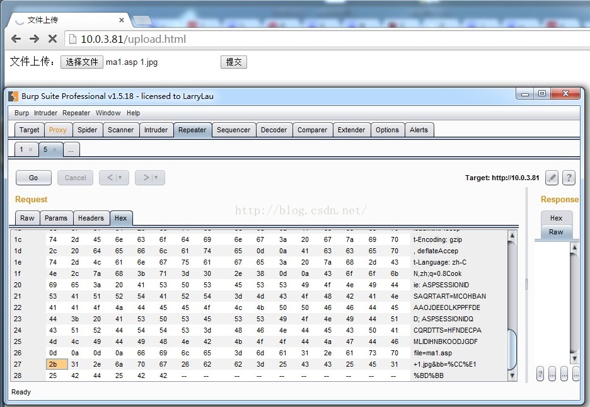Open Repeater help question-mark icon
The width and height of the screenshot is (590, 407).
click(569, 178)
